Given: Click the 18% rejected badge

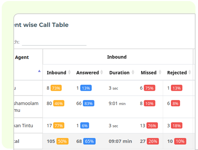Looking at the screenshot, I should [177, 125].
